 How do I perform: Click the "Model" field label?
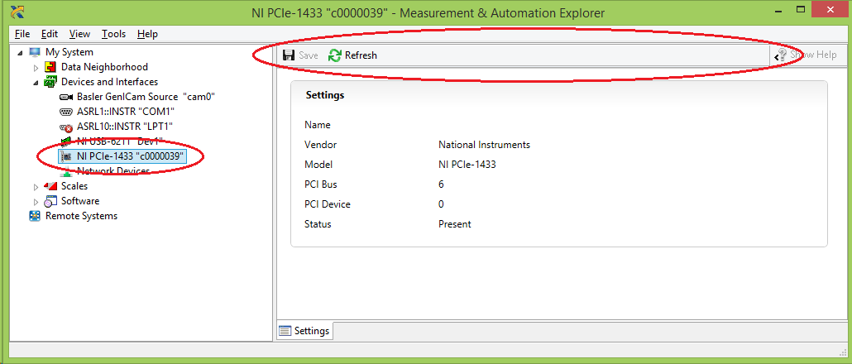[x=318, y=165]
